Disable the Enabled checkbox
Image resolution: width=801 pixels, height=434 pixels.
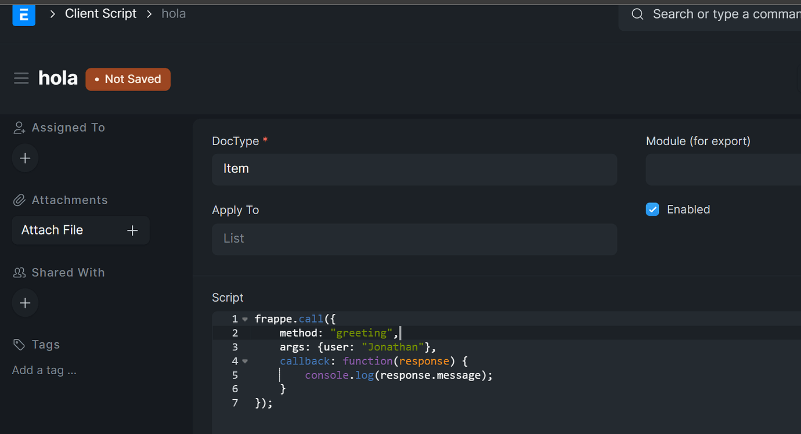[x=652, y=209]
